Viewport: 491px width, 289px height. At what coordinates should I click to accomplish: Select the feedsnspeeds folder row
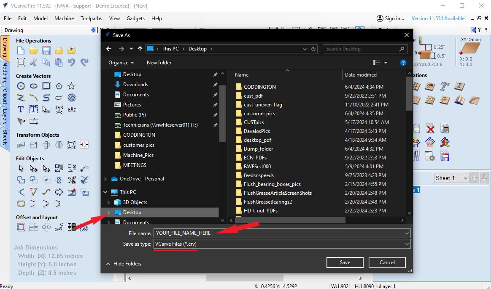[259, 175]
